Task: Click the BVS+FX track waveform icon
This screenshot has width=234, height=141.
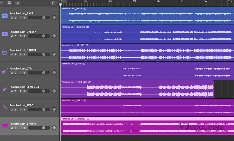Action: (x=5, y=34)
